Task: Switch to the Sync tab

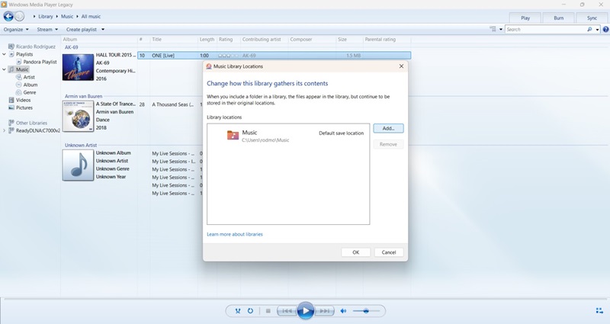Action: tap(592, 18)
